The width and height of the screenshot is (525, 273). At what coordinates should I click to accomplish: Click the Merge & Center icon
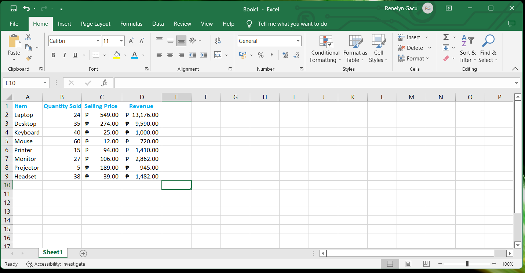pyautogui.click(x=218, y=55)
